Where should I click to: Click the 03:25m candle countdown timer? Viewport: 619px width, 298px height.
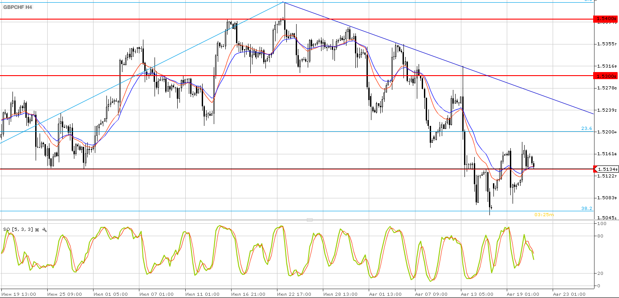[x=544, y=215]
